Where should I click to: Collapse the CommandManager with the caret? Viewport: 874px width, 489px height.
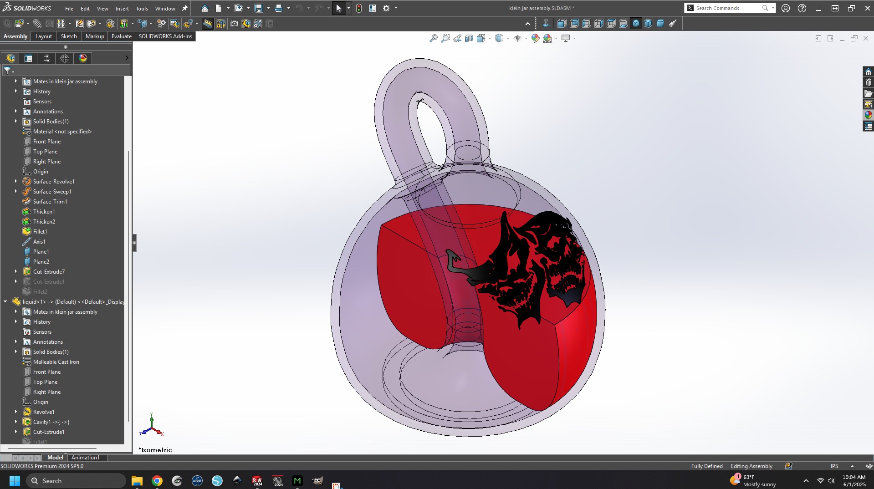coord(528,24)
